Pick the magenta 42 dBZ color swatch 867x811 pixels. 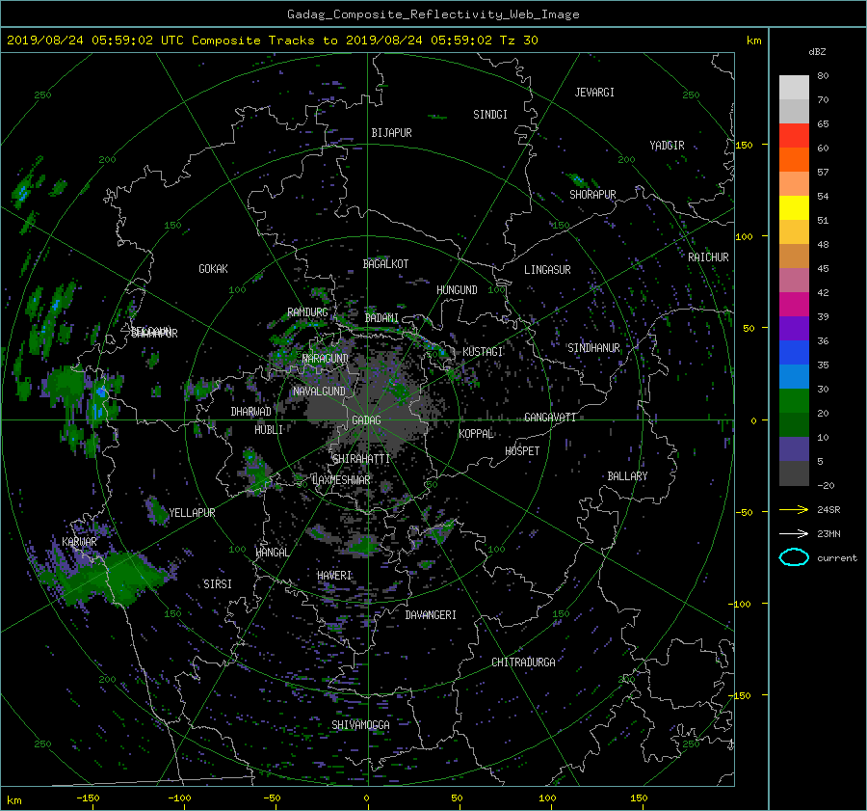pyautogui.click(x=794, y=304)
